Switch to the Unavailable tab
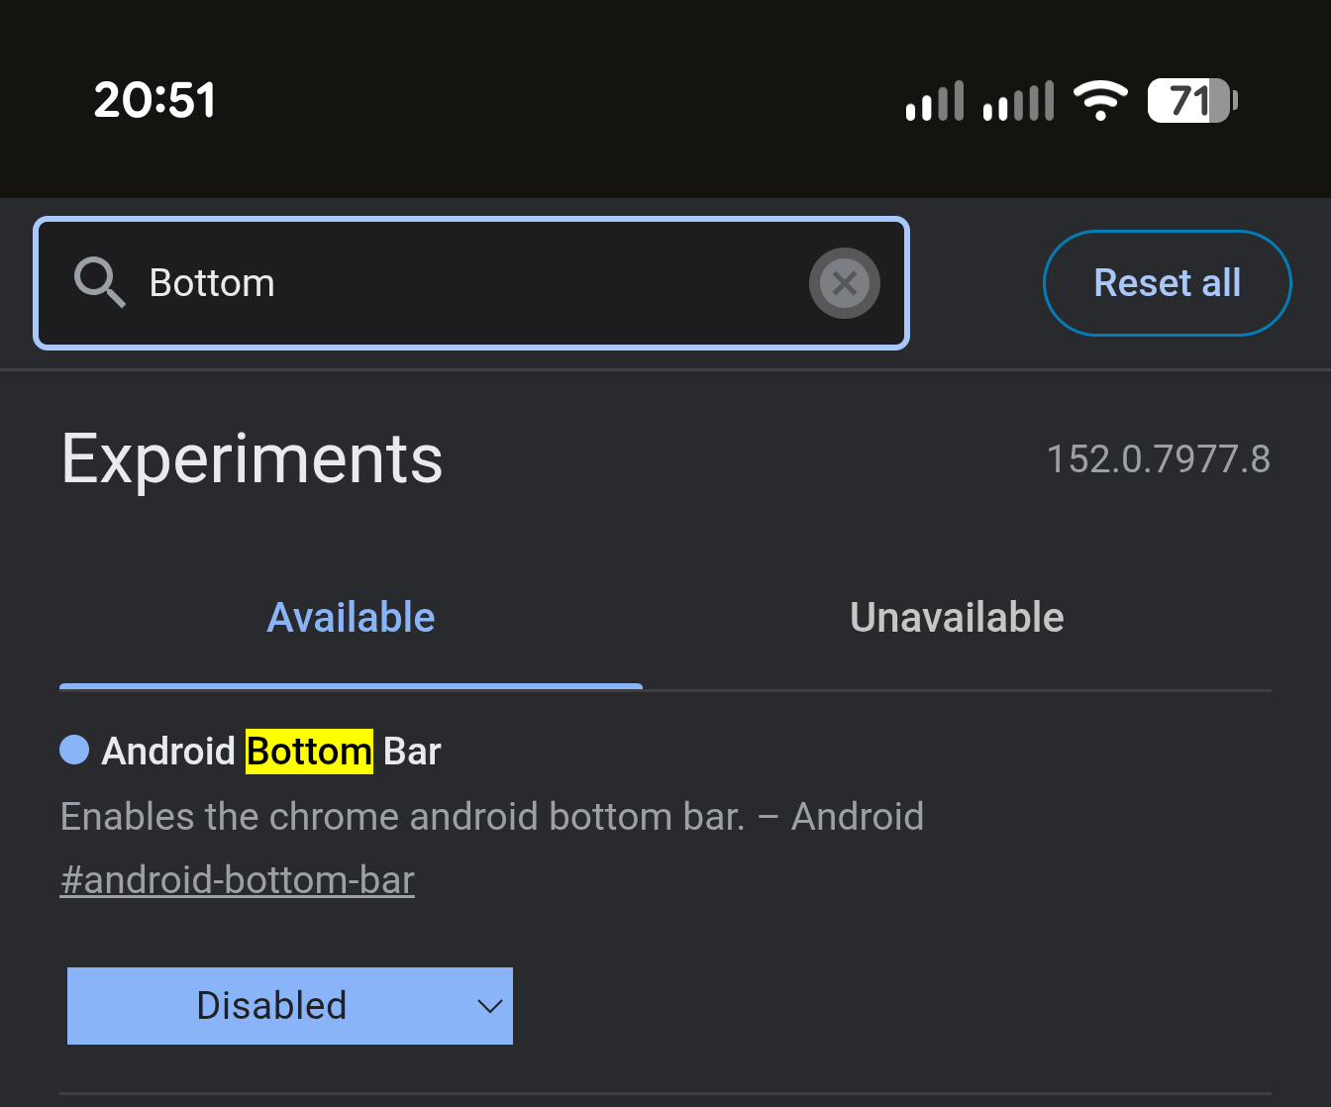 tap(957, 618)
